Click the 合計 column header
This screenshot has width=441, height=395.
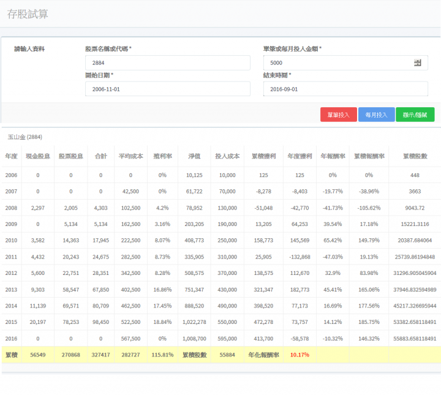click(x=100, y=156)
